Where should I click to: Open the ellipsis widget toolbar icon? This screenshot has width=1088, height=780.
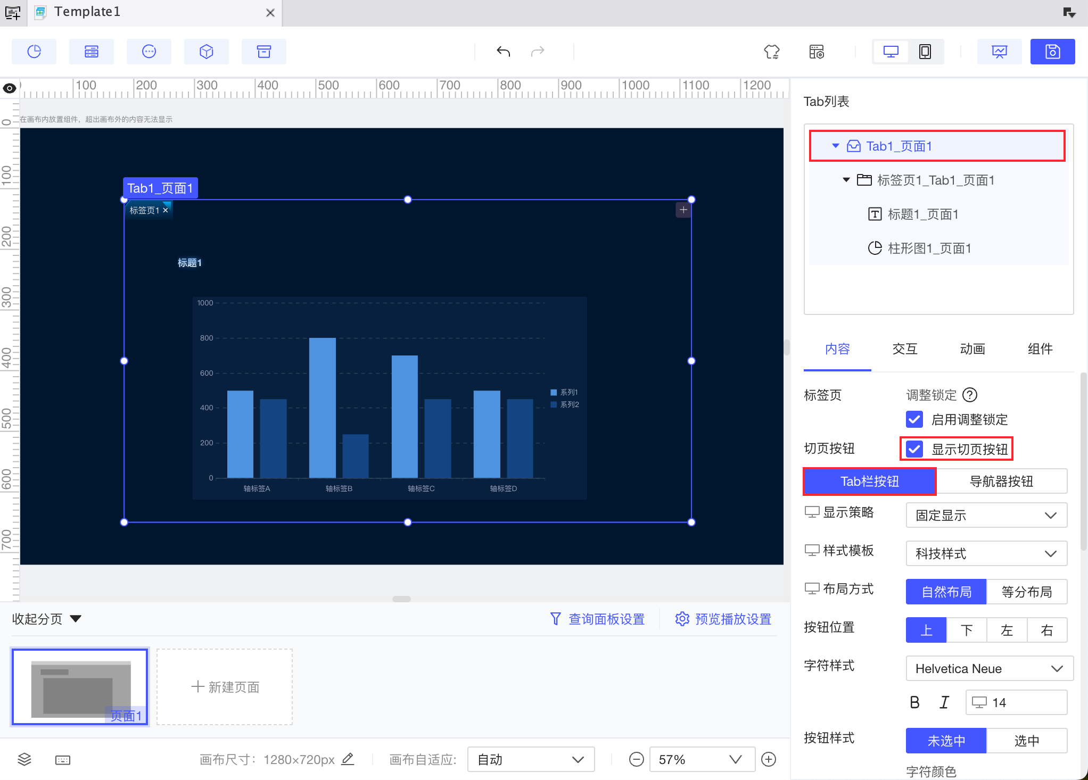point(149,52)
